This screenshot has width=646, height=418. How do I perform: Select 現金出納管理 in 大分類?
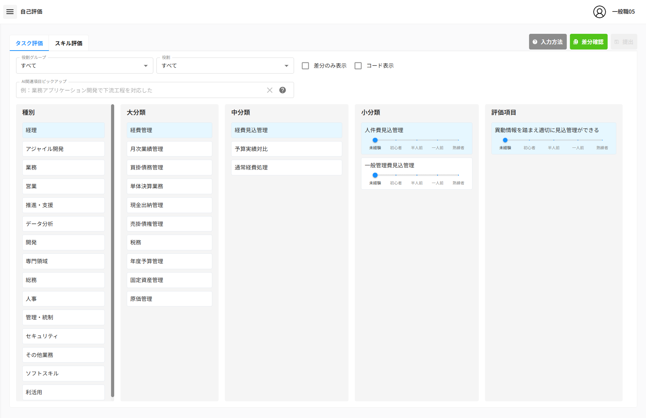tap(169, 205)
